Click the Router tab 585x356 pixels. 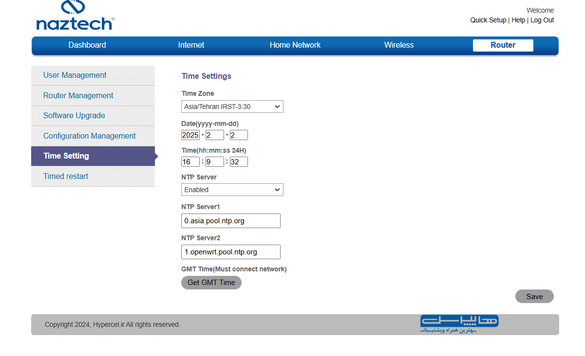[503, 45]
